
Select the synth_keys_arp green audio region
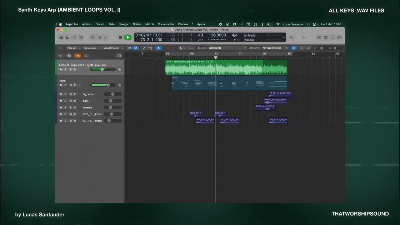tap(226, 67)
